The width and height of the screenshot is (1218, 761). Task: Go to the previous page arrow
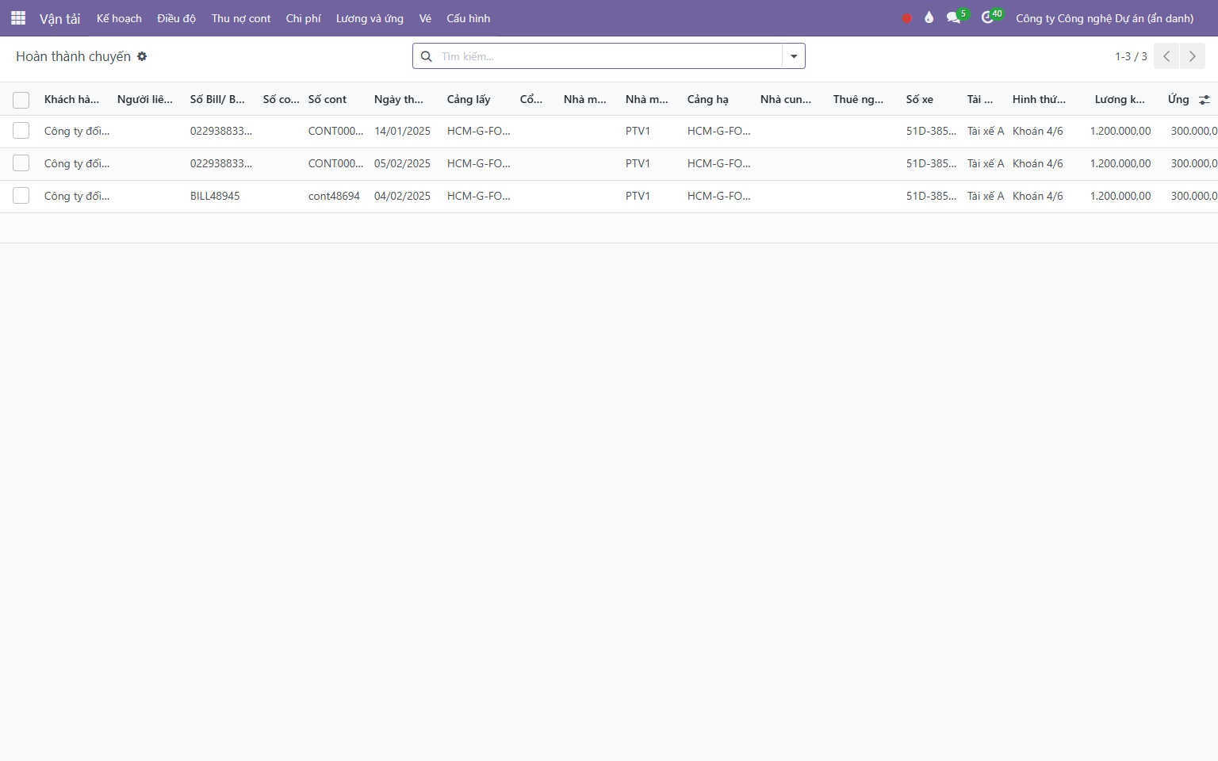pos(1166,56)
